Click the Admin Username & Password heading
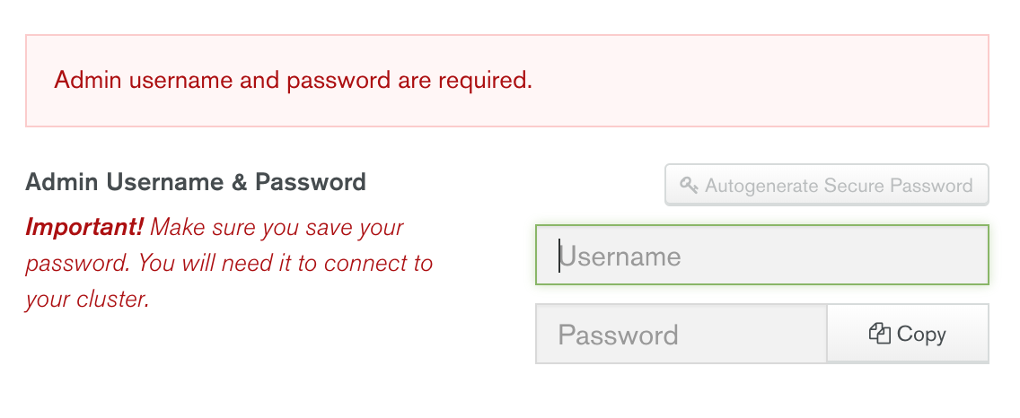 point(196,182)
